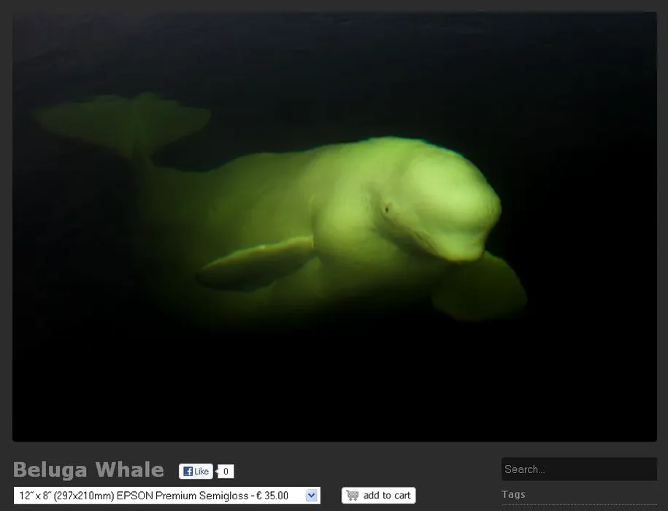This screenshot has height=511, width=668.
Task: Open the print size dropdown
Action: [x=166, y=496]
